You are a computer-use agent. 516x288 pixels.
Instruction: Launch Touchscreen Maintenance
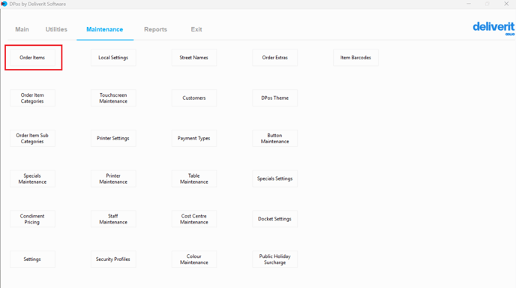click(x=113, y=98)
